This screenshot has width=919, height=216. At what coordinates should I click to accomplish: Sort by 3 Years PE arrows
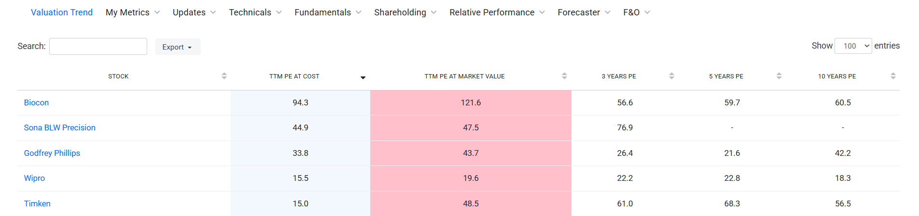pos(671,76)
